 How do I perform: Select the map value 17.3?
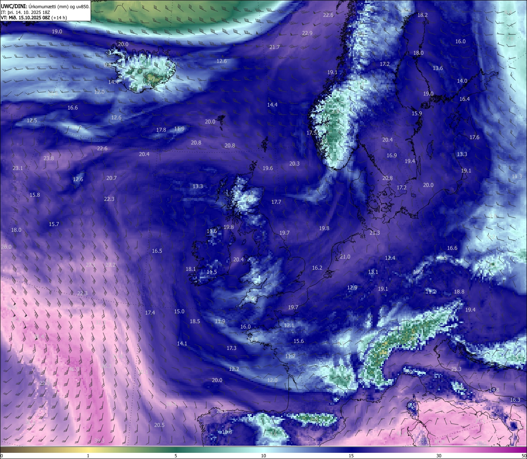tap(231, 348)
